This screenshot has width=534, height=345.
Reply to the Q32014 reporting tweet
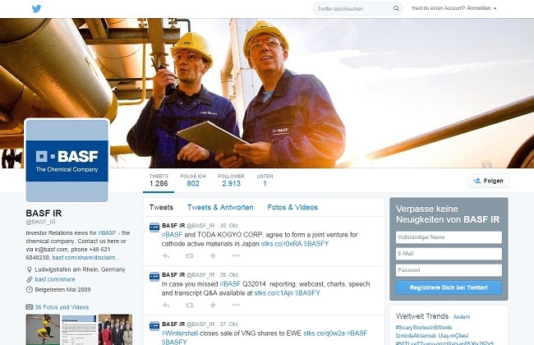coord(166,305)
